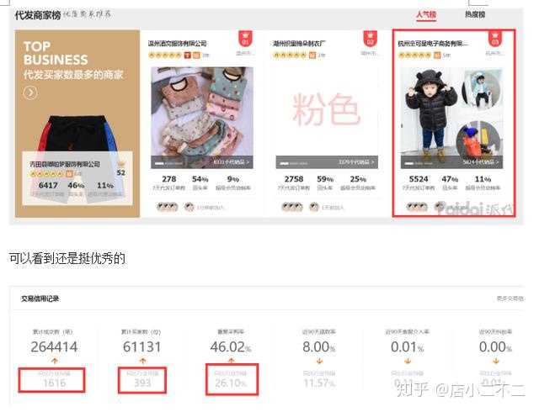Open third merchant company name link
The height and width of the screenshot is (412, 539).
433,44
